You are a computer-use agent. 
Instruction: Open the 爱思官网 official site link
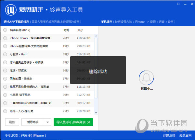pyautogui.click(x=185, y=135)
